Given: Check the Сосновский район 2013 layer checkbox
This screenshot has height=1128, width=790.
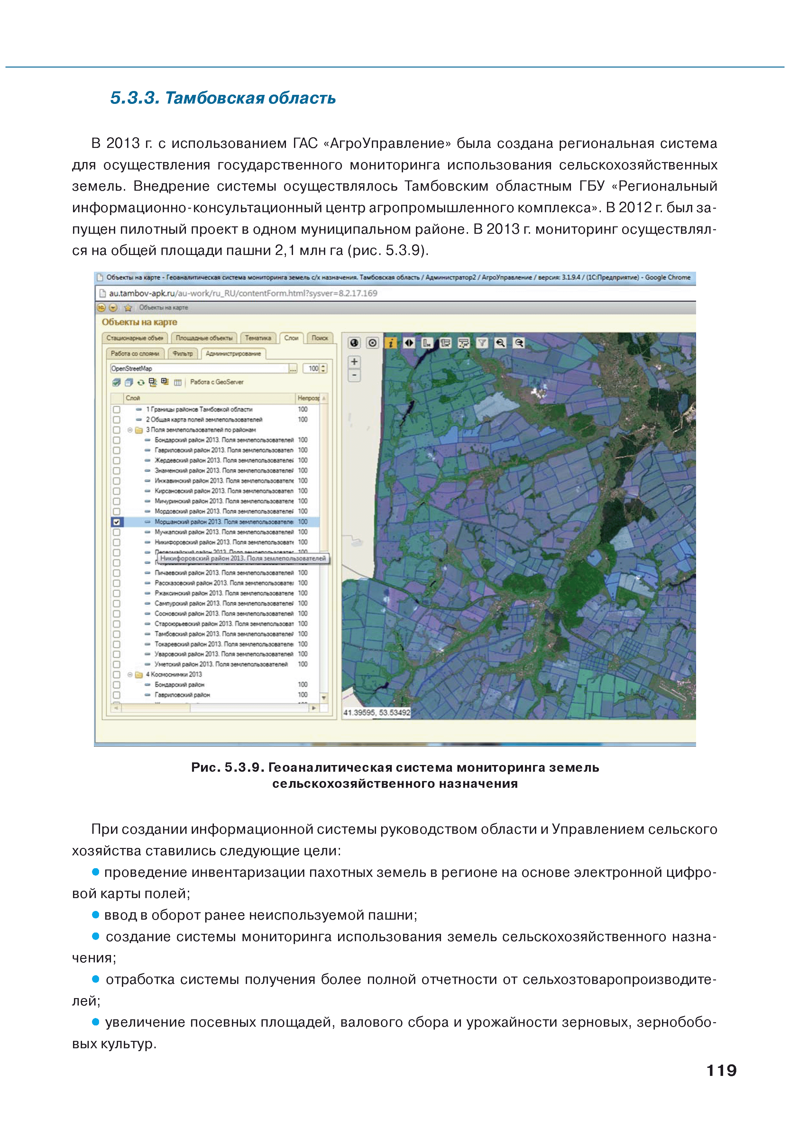Looking at the screenshot, I should coord(116,614).
